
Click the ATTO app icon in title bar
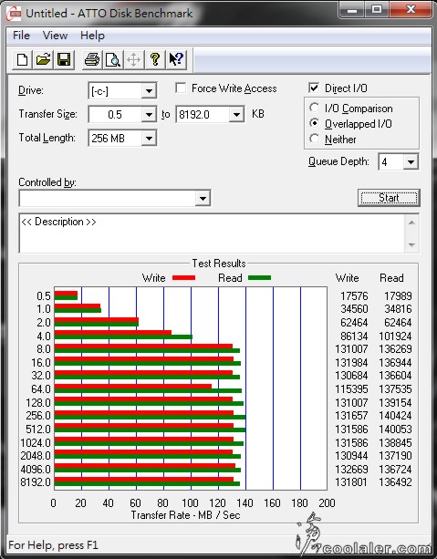click(14, 14)
